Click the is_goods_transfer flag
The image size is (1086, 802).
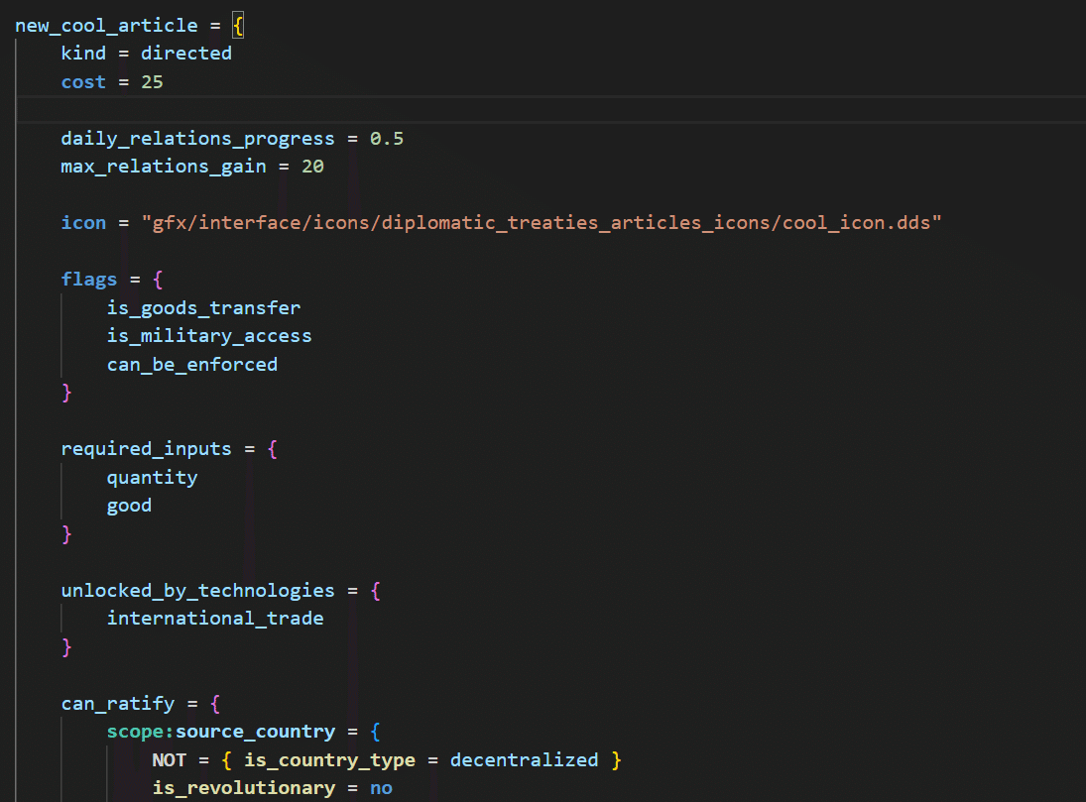tap(203, 308)
